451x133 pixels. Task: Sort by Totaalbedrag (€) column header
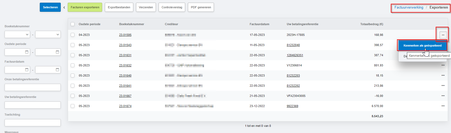click(372, 24)
